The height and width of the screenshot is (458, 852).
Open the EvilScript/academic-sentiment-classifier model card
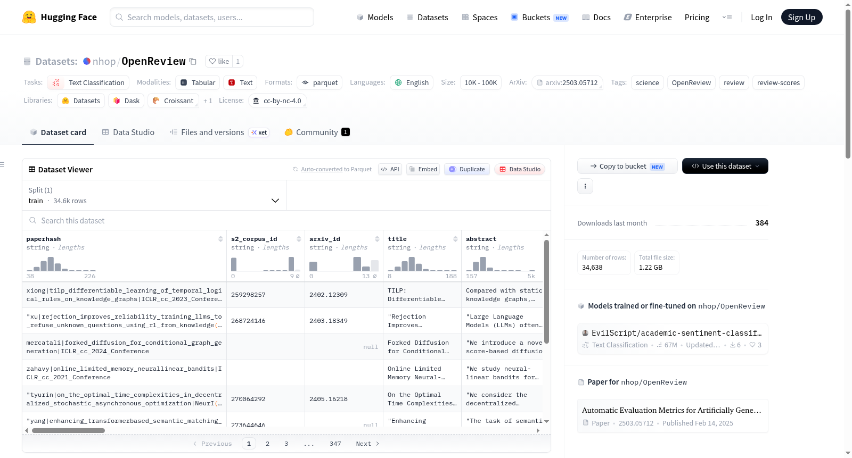(673, 339)
